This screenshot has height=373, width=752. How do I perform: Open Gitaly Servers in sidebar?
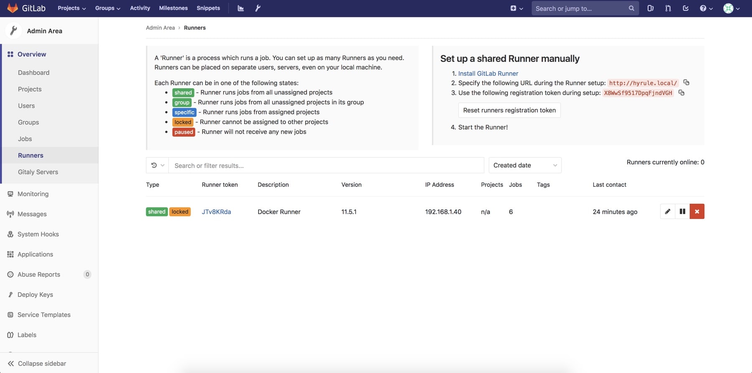[38, 172]
